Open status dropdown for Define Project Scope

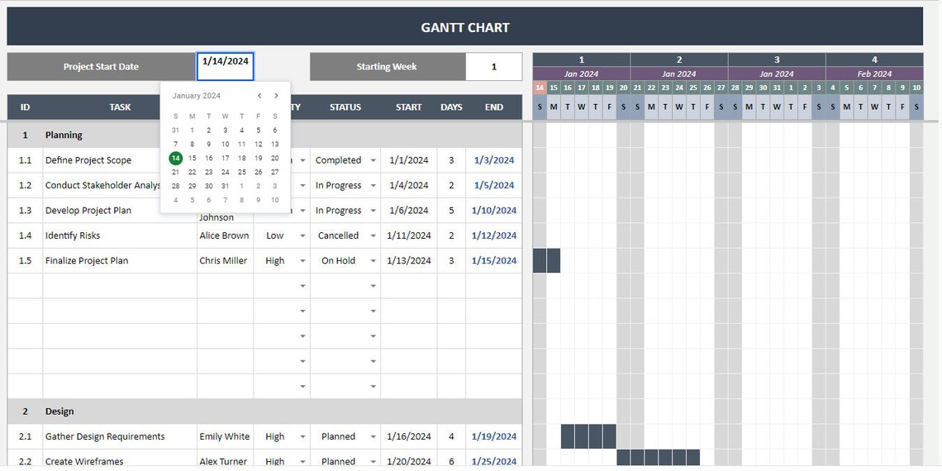(373, 160)
